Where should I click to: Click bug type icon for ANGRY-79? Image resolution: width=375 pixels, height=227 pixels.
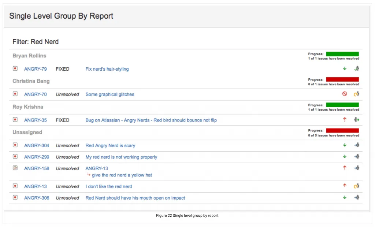click(x=15, y=68)
